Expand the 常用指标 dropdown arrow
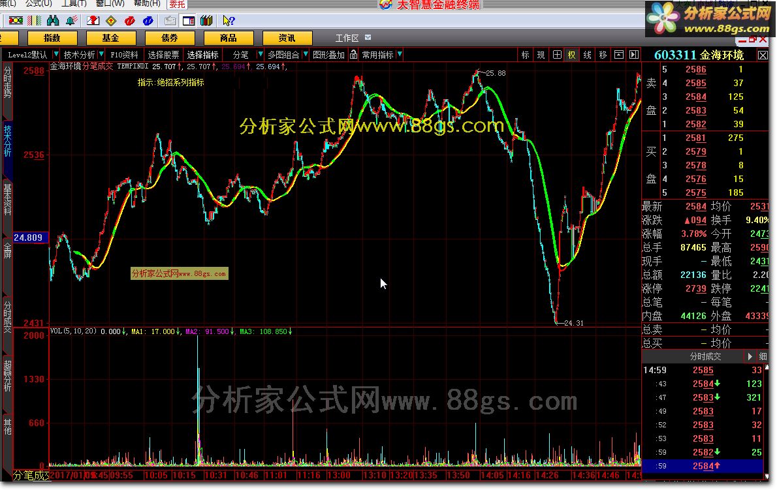Image resolution: width=777 pixels, height=490 pixels. click(x=400, y=54)
